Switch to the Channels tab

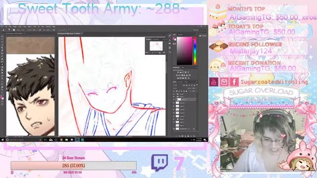(x=180, y=82)
